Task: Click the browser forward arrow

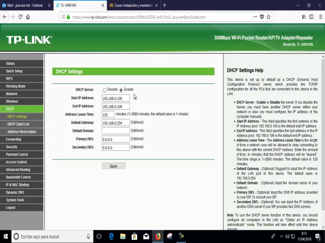Action: (13, 17)
